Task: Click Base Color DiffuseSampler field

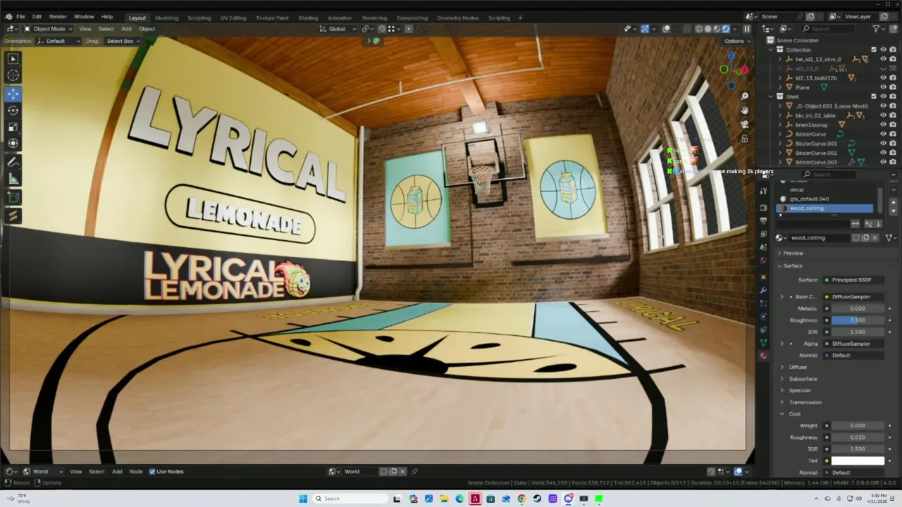Action: click(853, 296)
